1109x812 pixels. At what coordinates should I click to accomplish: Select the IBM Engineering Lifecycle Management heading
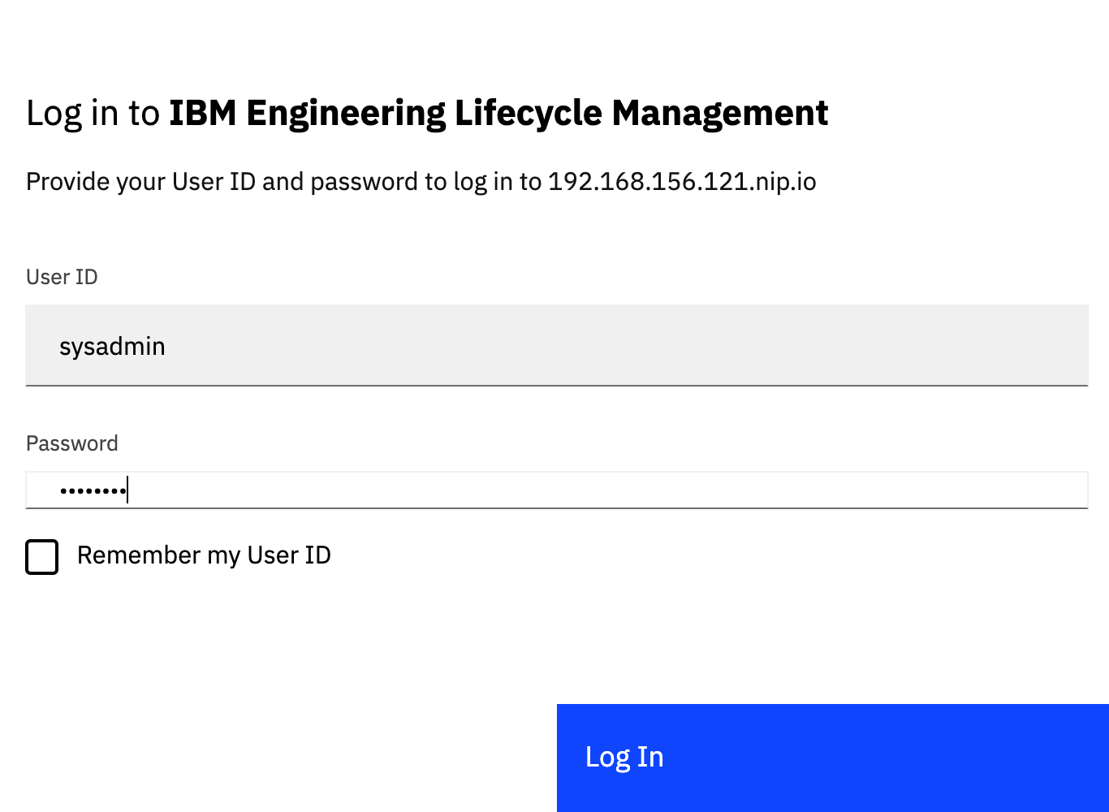point(498,113)
